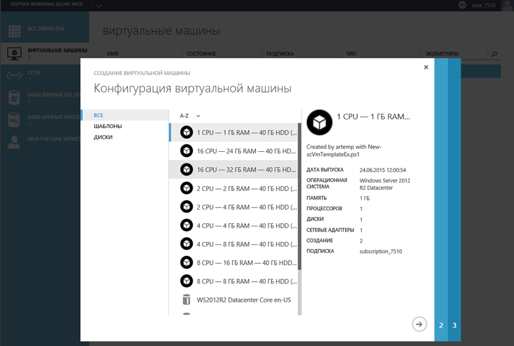
Task: Click the disk icon for WS2012R2 Datacenter Core
Action: [x=186, y=300]
